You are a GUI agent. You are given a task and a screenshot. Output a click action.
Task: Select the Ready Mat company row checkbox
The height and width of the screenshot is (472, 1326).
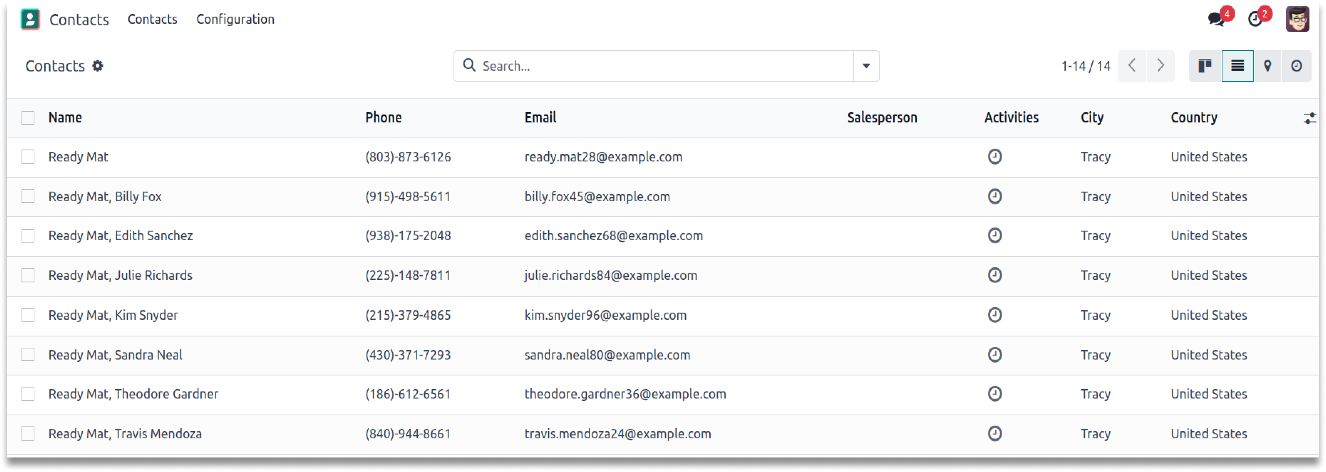pos(28,156)
